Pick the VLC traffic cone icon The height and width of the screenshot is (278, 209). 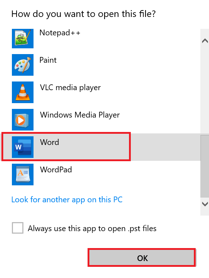[23, 92]
